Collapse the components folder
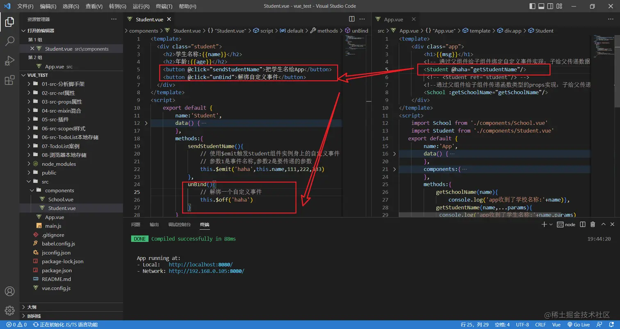This screenshot has width=620, height=329. 71,191
